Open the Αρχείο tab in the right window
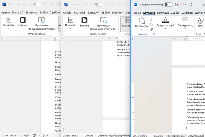The width and height of the screenshot is (205, 137). 137,13
